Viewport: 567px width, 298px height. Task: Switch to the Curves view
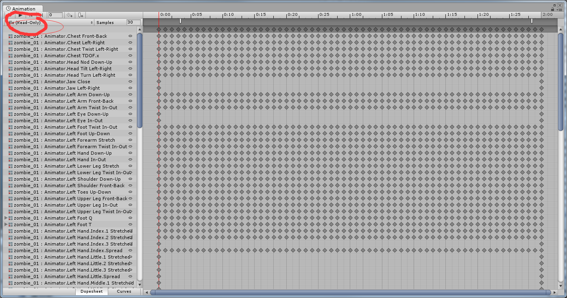click(124, 291)
